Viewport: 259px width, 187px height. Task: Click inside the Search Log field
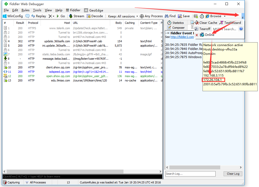click(190, 174)
